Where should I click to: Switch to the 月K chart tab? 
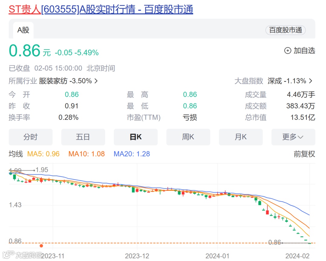241,137
